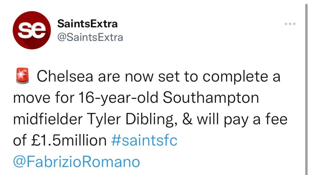The image size is (310, 175).
Task: Open the #saintsfc hashtag
Action: click(144, 141)
